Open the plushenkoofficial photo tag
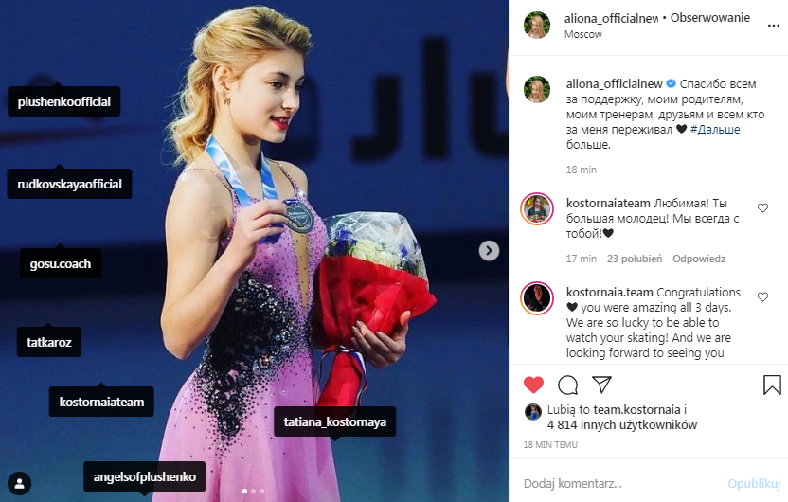 pyautogui.click(x=63, y=101)
